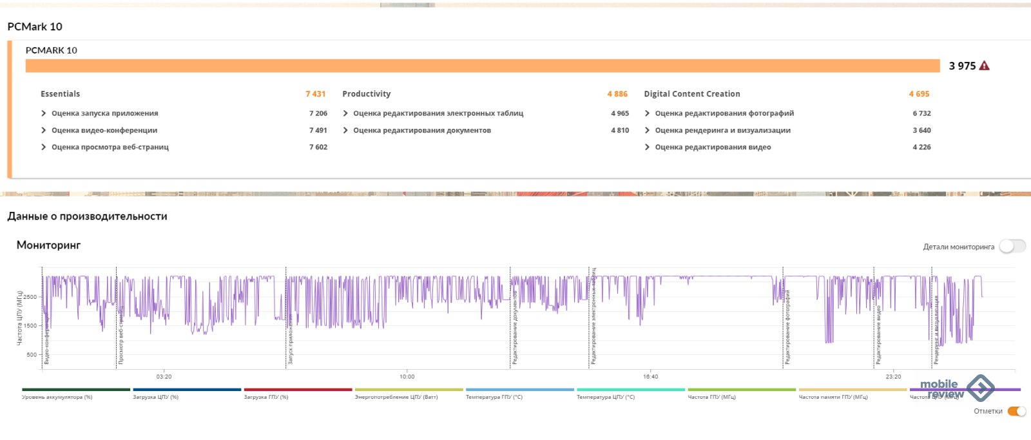The width and height of the screenshot is (1031, 440).
Task: Click the PCMARK 10 card title
Action: 52,50
